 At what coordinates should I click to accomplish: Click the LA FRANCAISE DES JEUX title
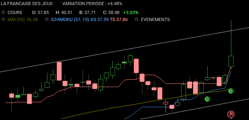(x=27, y=4)
